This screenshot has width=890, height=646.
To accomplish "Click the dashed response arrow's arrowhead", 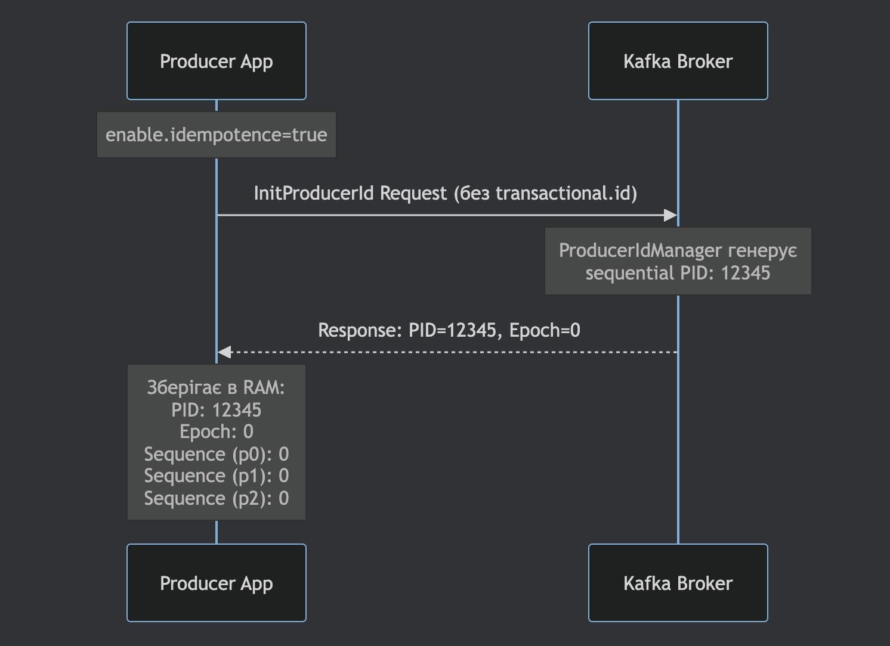I will [x=224, y=352].
